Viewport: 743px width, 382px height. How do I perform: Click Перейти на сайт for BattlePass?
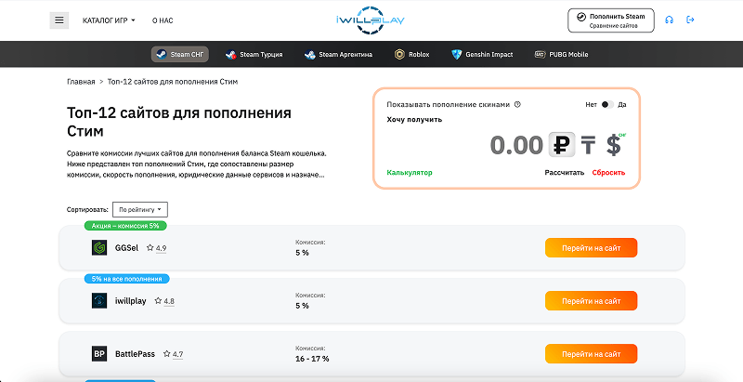591,354
